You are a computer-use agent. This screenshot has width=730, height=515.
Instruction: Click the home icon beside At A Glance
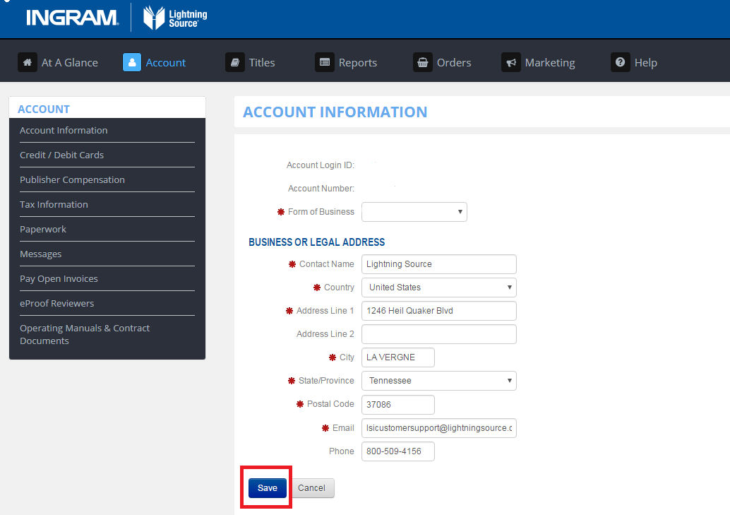[27, 62]
